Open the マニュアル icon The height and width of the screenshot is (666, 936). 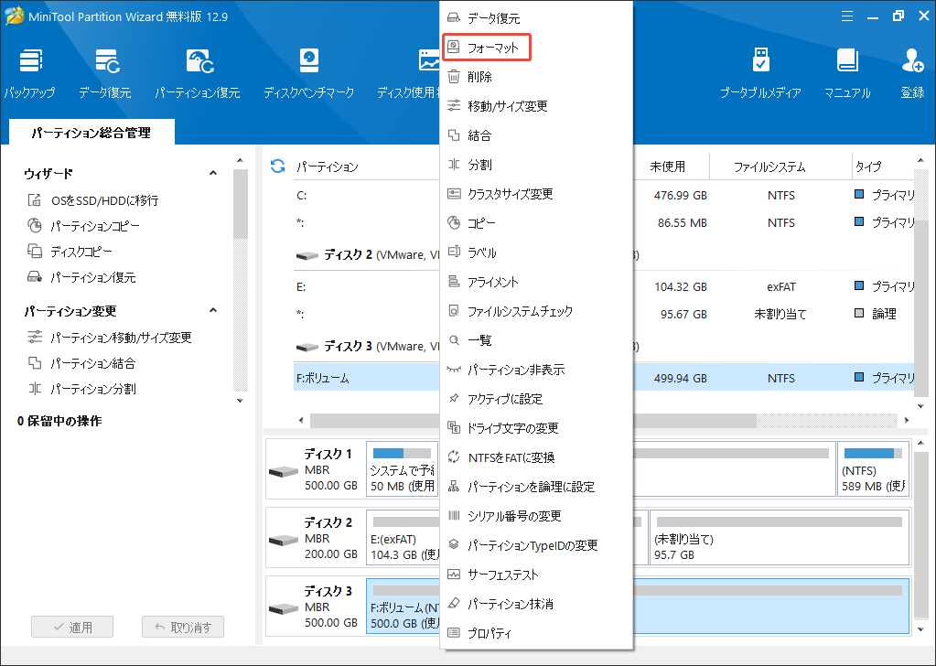[x=847, y=73]
